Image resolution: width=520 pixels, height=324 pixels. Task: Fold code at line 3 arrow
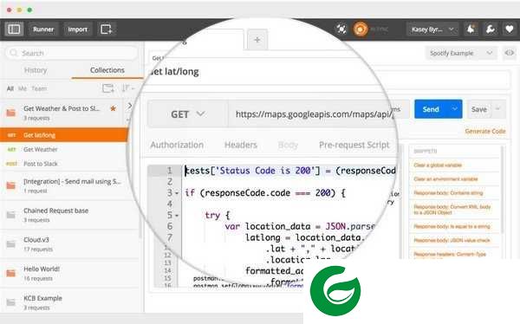point(177,193)
